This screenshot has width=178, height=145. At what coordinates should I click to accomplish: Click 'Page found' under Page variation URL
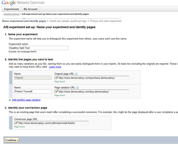tap(60, 95)
